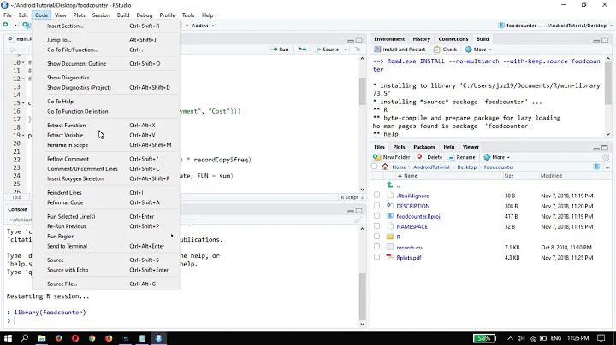Open taskbar search magnifier
The image size is (616, 345).
tap(24, 338)
